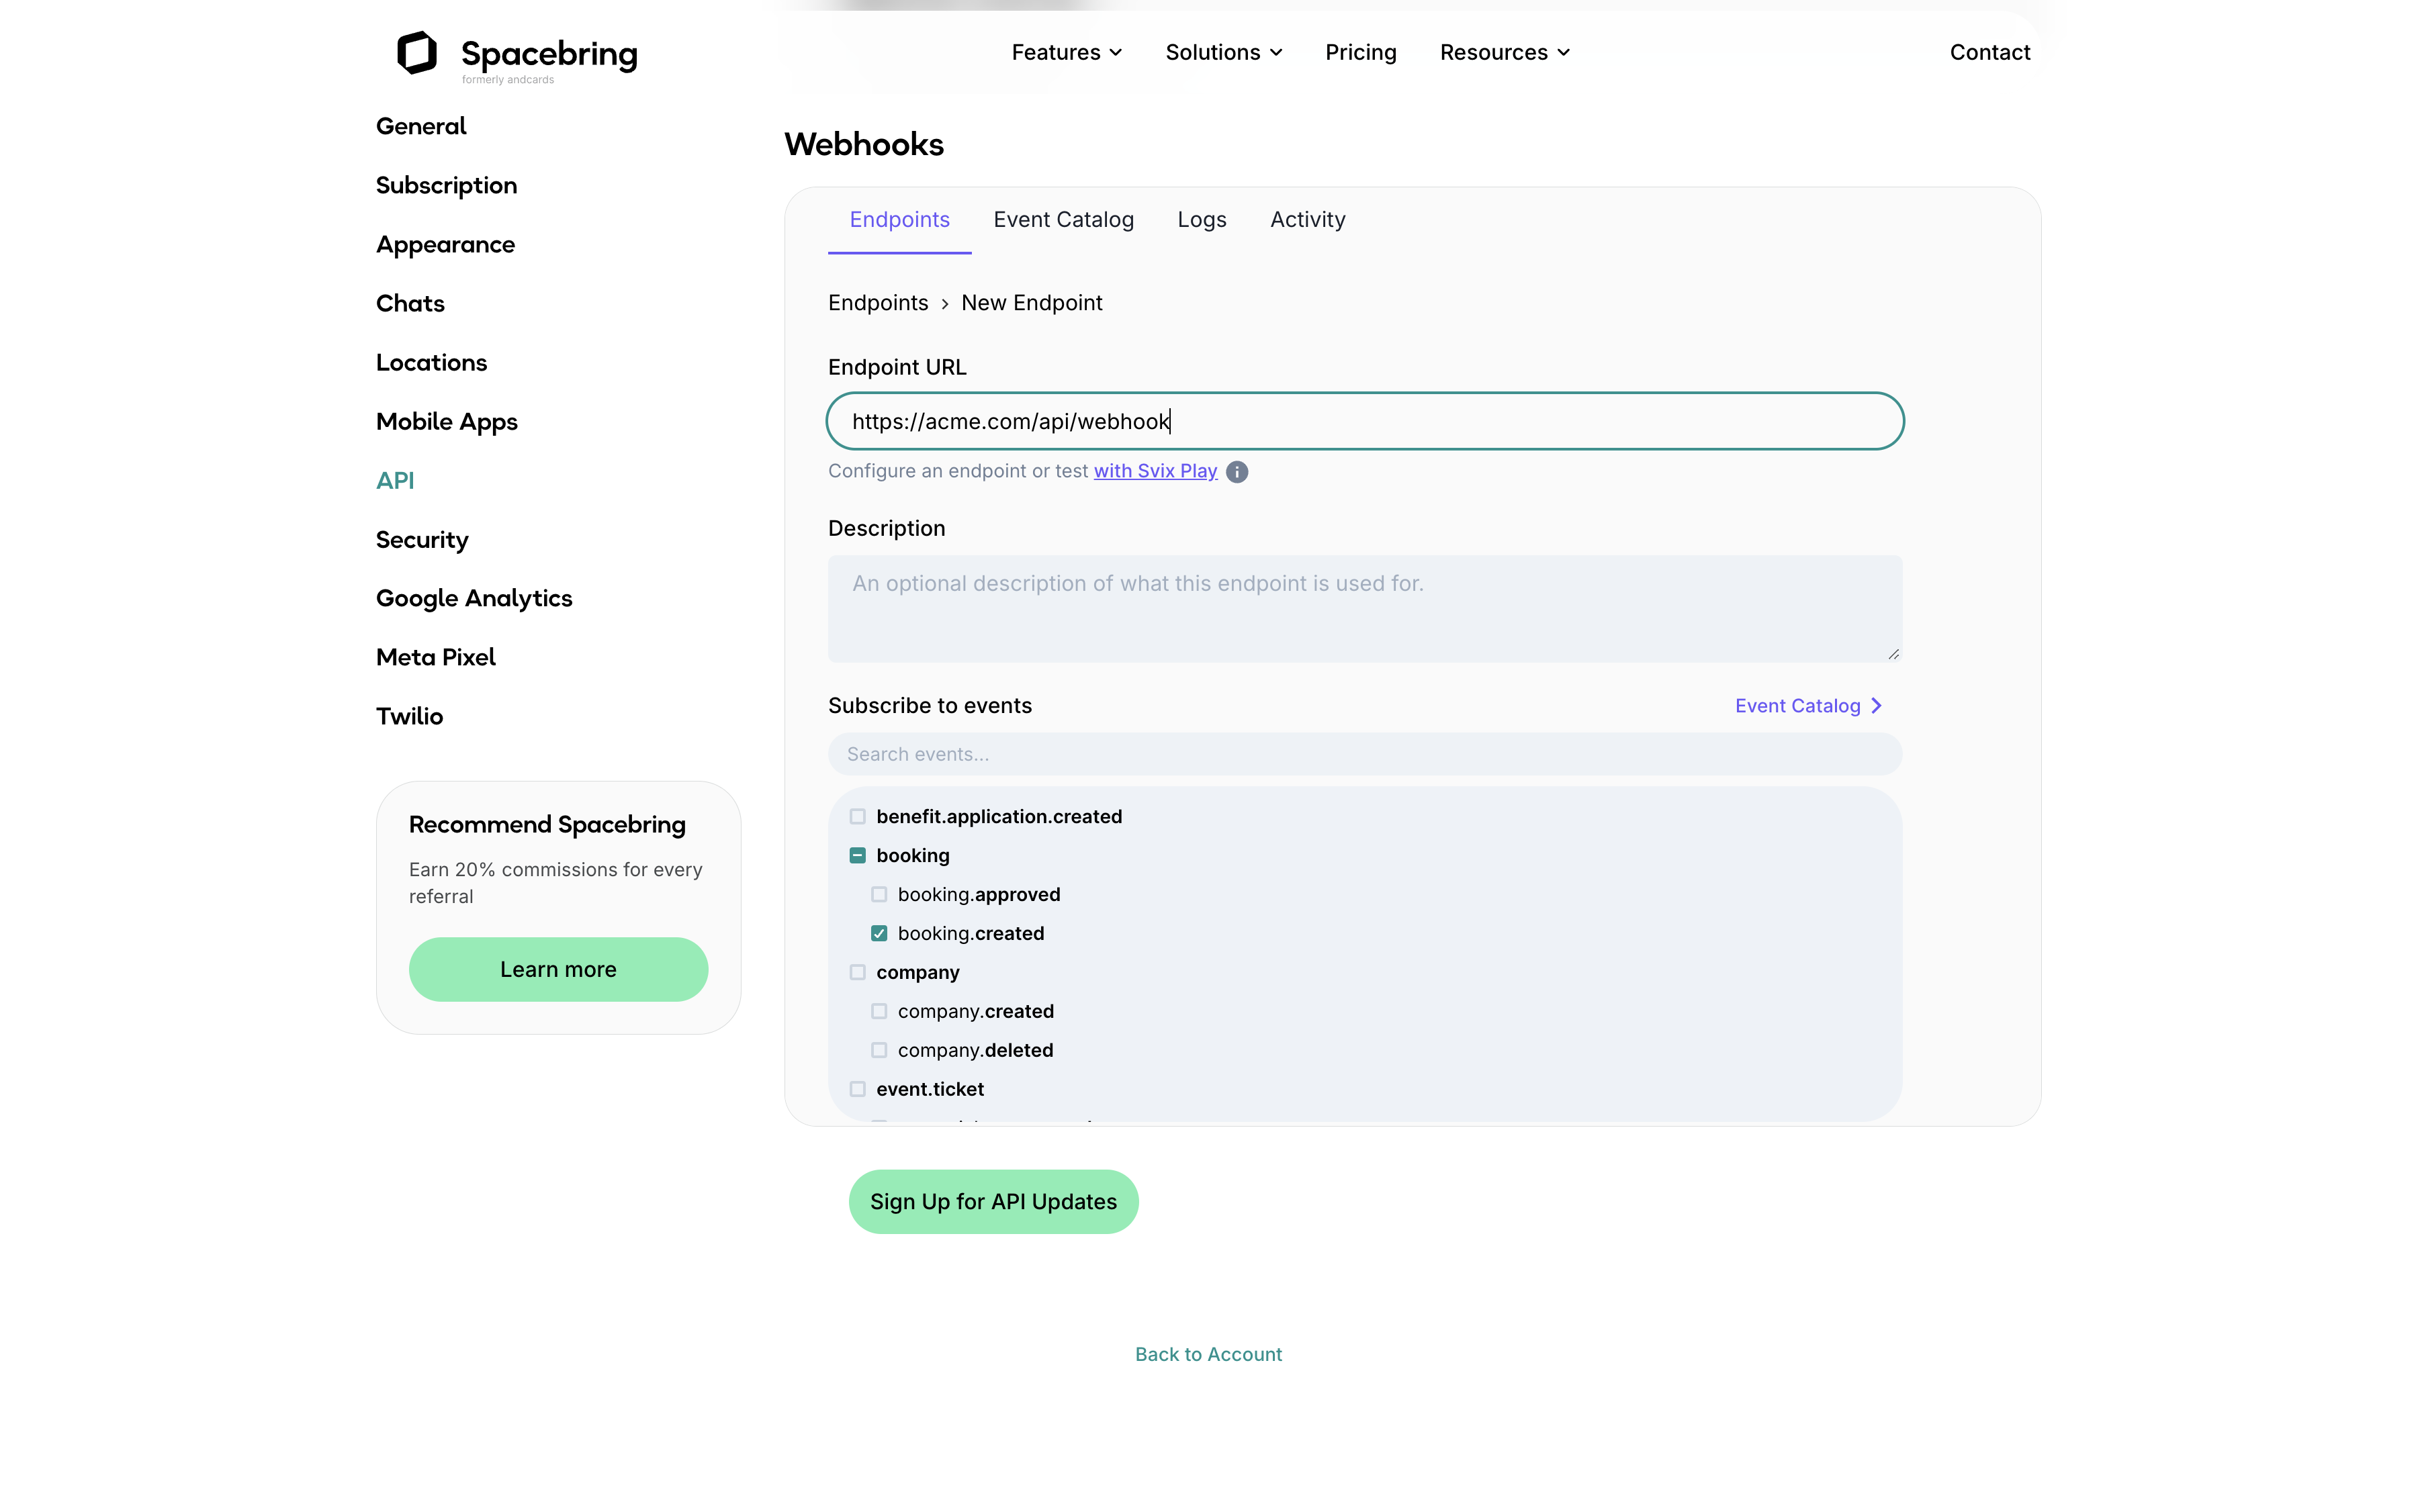
Task: Open the Security settings section
Action: click(x=421, y=540)
